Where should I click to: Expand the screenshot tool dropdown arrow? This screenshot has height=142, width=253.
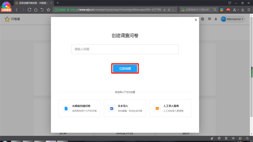(238, 10)
